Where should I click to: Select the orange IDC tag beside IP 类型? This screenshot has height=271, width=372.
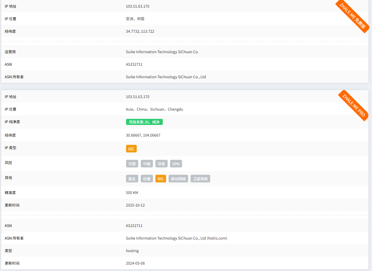[x=131, y=149]
